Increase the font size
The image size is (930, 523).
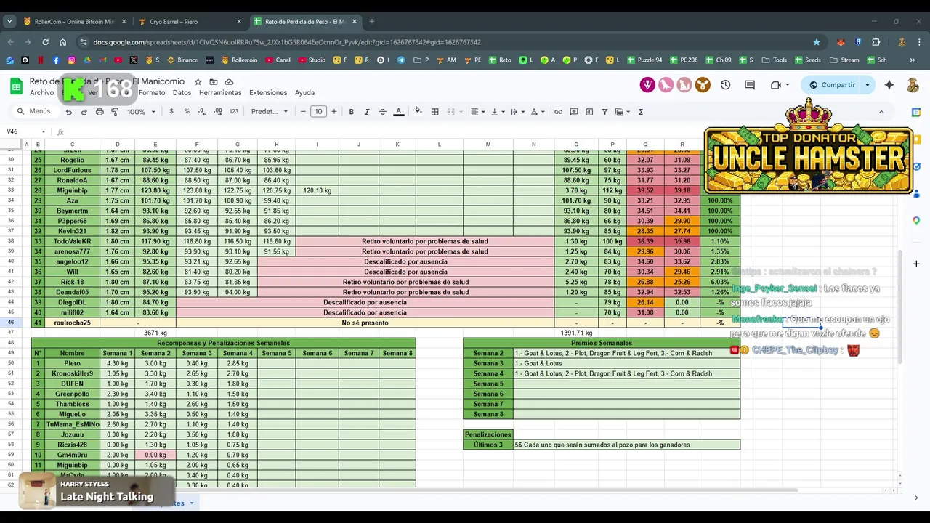tap(334, 112)
